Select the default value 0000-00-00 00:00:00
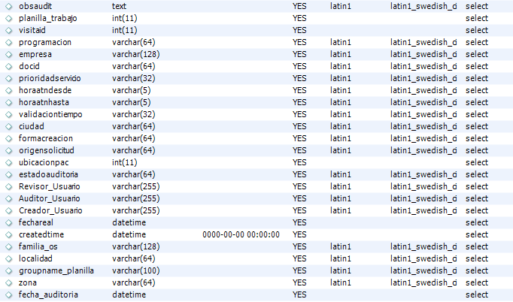 coord(241,234)
